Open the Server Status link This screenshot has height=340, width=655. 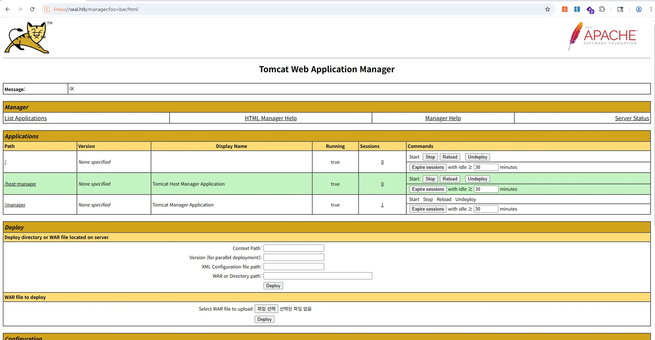click(x=632, y=118)
